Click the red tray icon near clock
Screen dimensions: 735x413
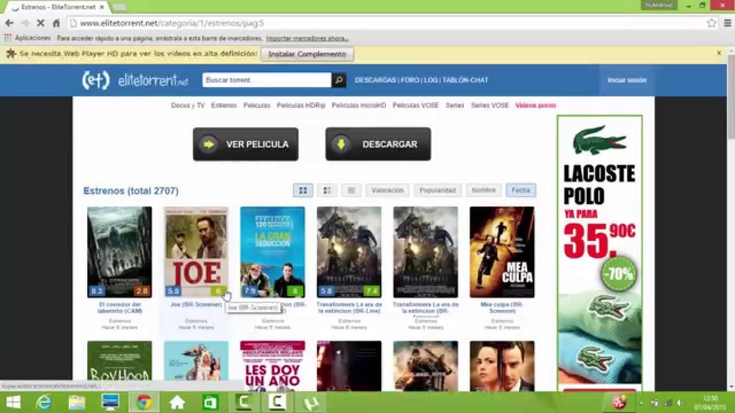[620, 403]
